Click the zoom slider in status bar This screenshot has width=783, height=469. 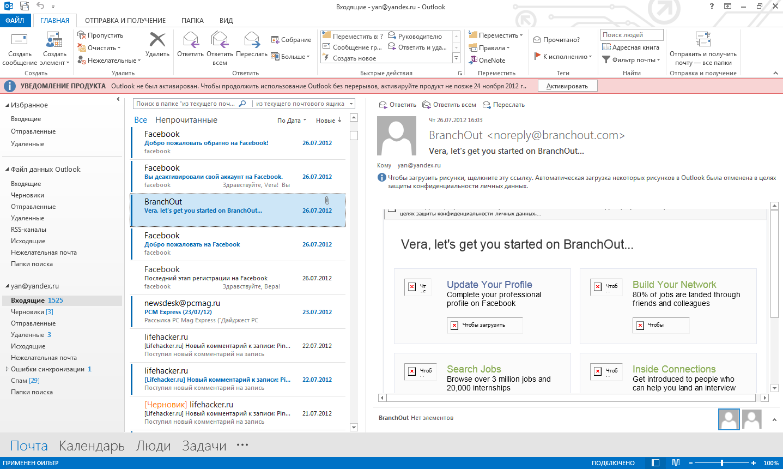point(722,463)
